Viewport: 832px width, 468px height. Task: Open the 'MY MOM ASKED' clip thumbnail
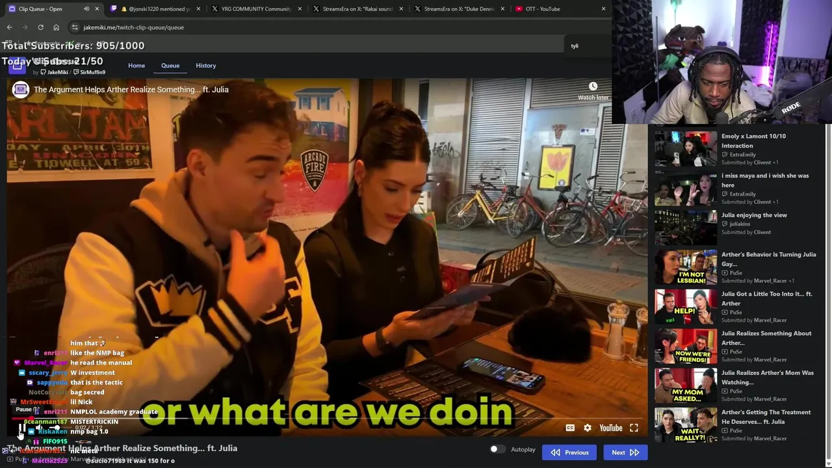[686, 385]
